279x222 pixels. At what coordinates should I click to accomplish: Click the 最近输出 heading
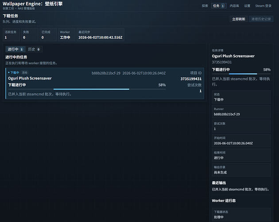coord(219,183)
